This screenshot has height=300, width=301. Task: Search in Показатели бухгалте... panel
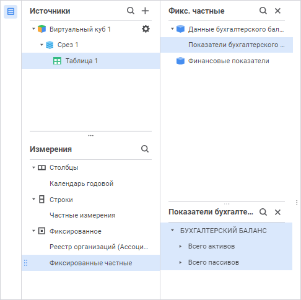(263, 212)
